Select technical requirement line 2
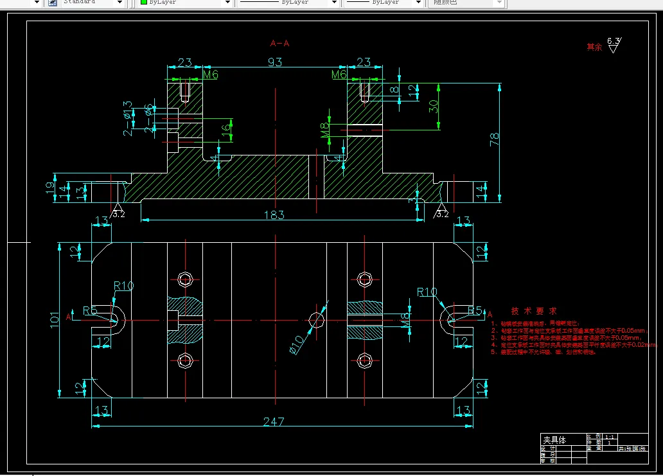Image resolution: width=663 pixels, height=476 pixels. point(569,331)
